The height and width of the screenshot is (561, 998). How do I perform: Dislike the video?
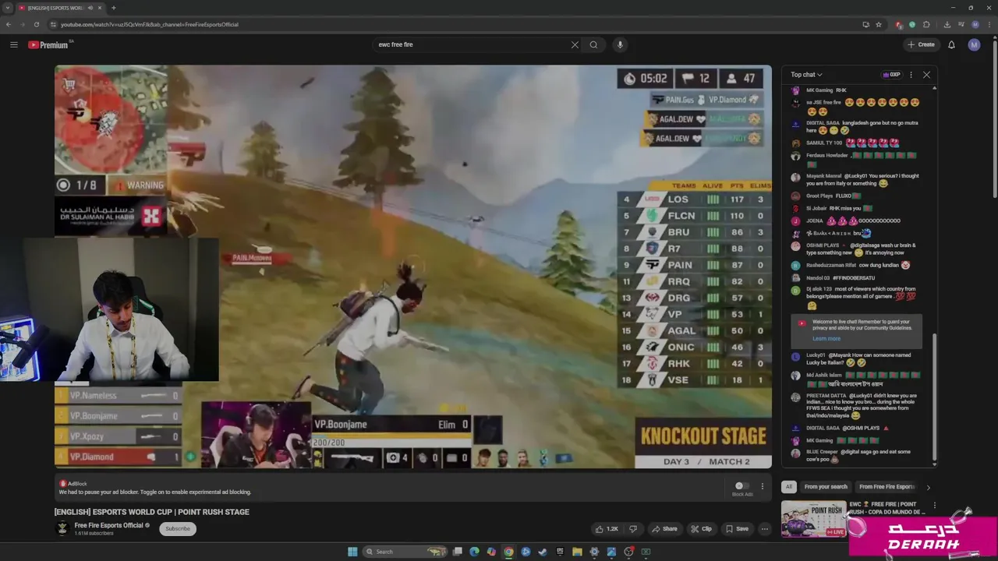[633, 529]
